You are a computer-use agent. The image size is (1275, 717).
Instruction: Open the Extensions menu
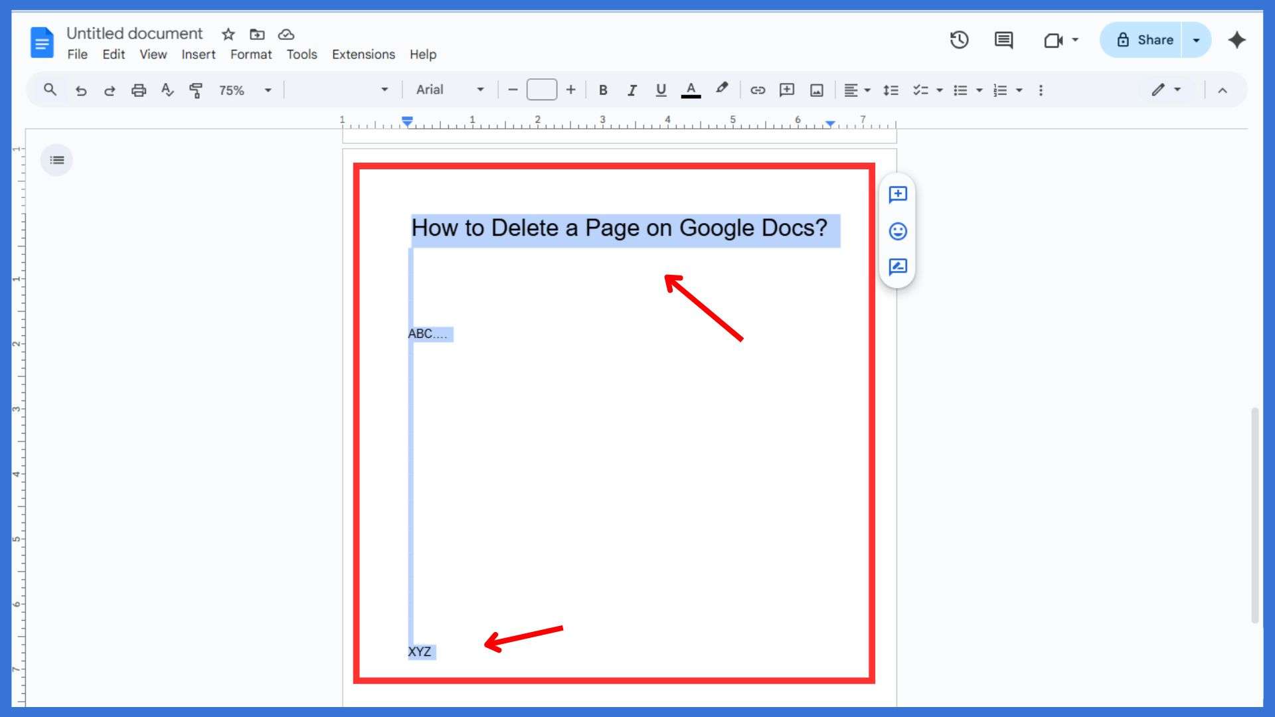point(363,54)
